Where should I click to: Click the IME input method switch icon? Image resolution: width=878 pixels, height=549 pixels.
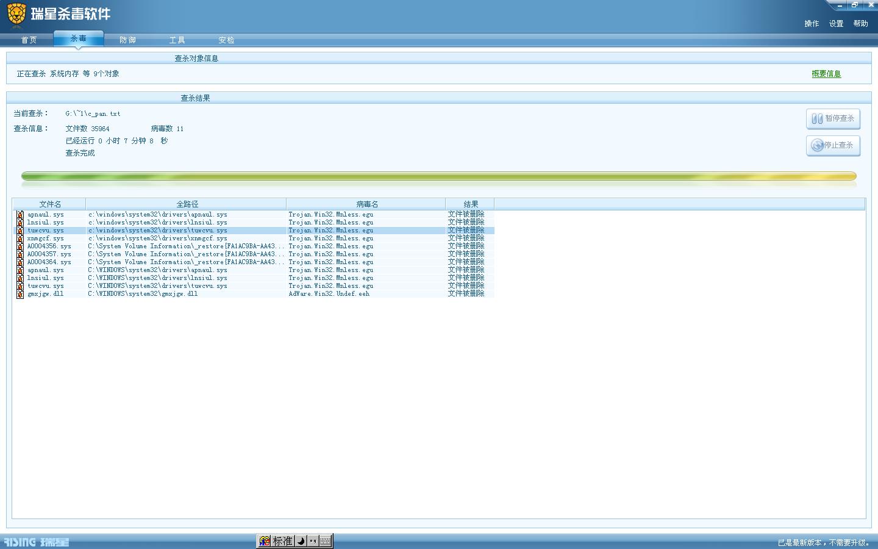pyautogui.click(x=265, y=541)
